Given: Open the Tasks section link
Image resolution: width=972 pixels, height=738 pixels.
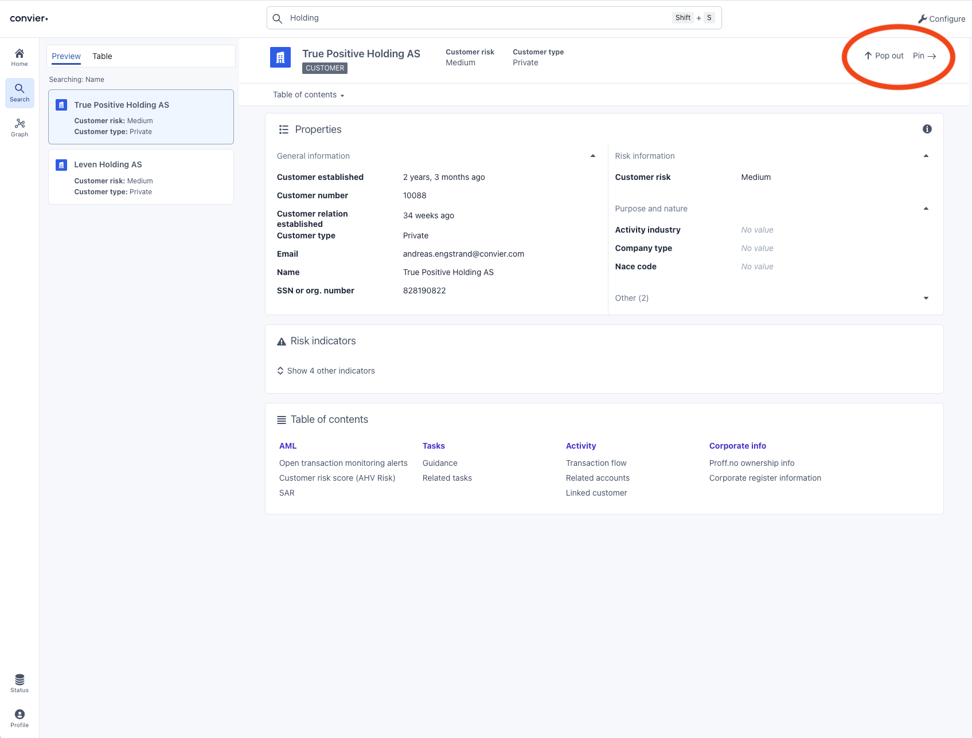Looking at the screenshot, I should pos(434,446).
